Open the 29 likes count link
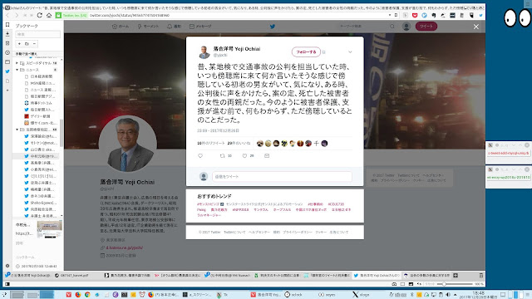532x299 pixels. tap(239, 144)
